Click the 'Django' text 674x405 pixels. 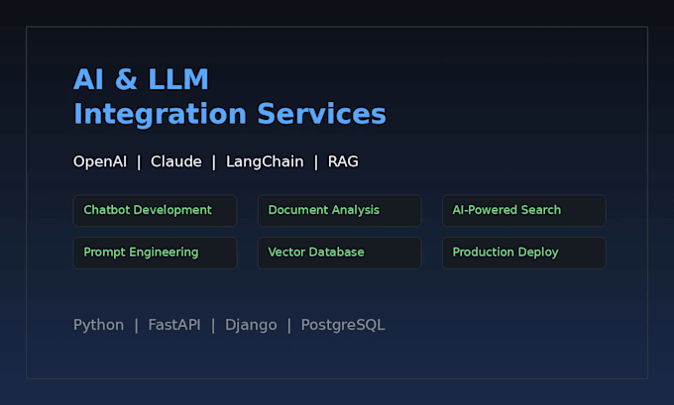tap(251, 325)
